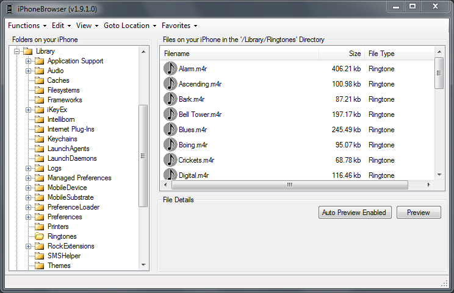Image resolution: width=454 pixels, height=293 pixels.
Task: Expand the Preferences folder node
Action: click(28, 217)
